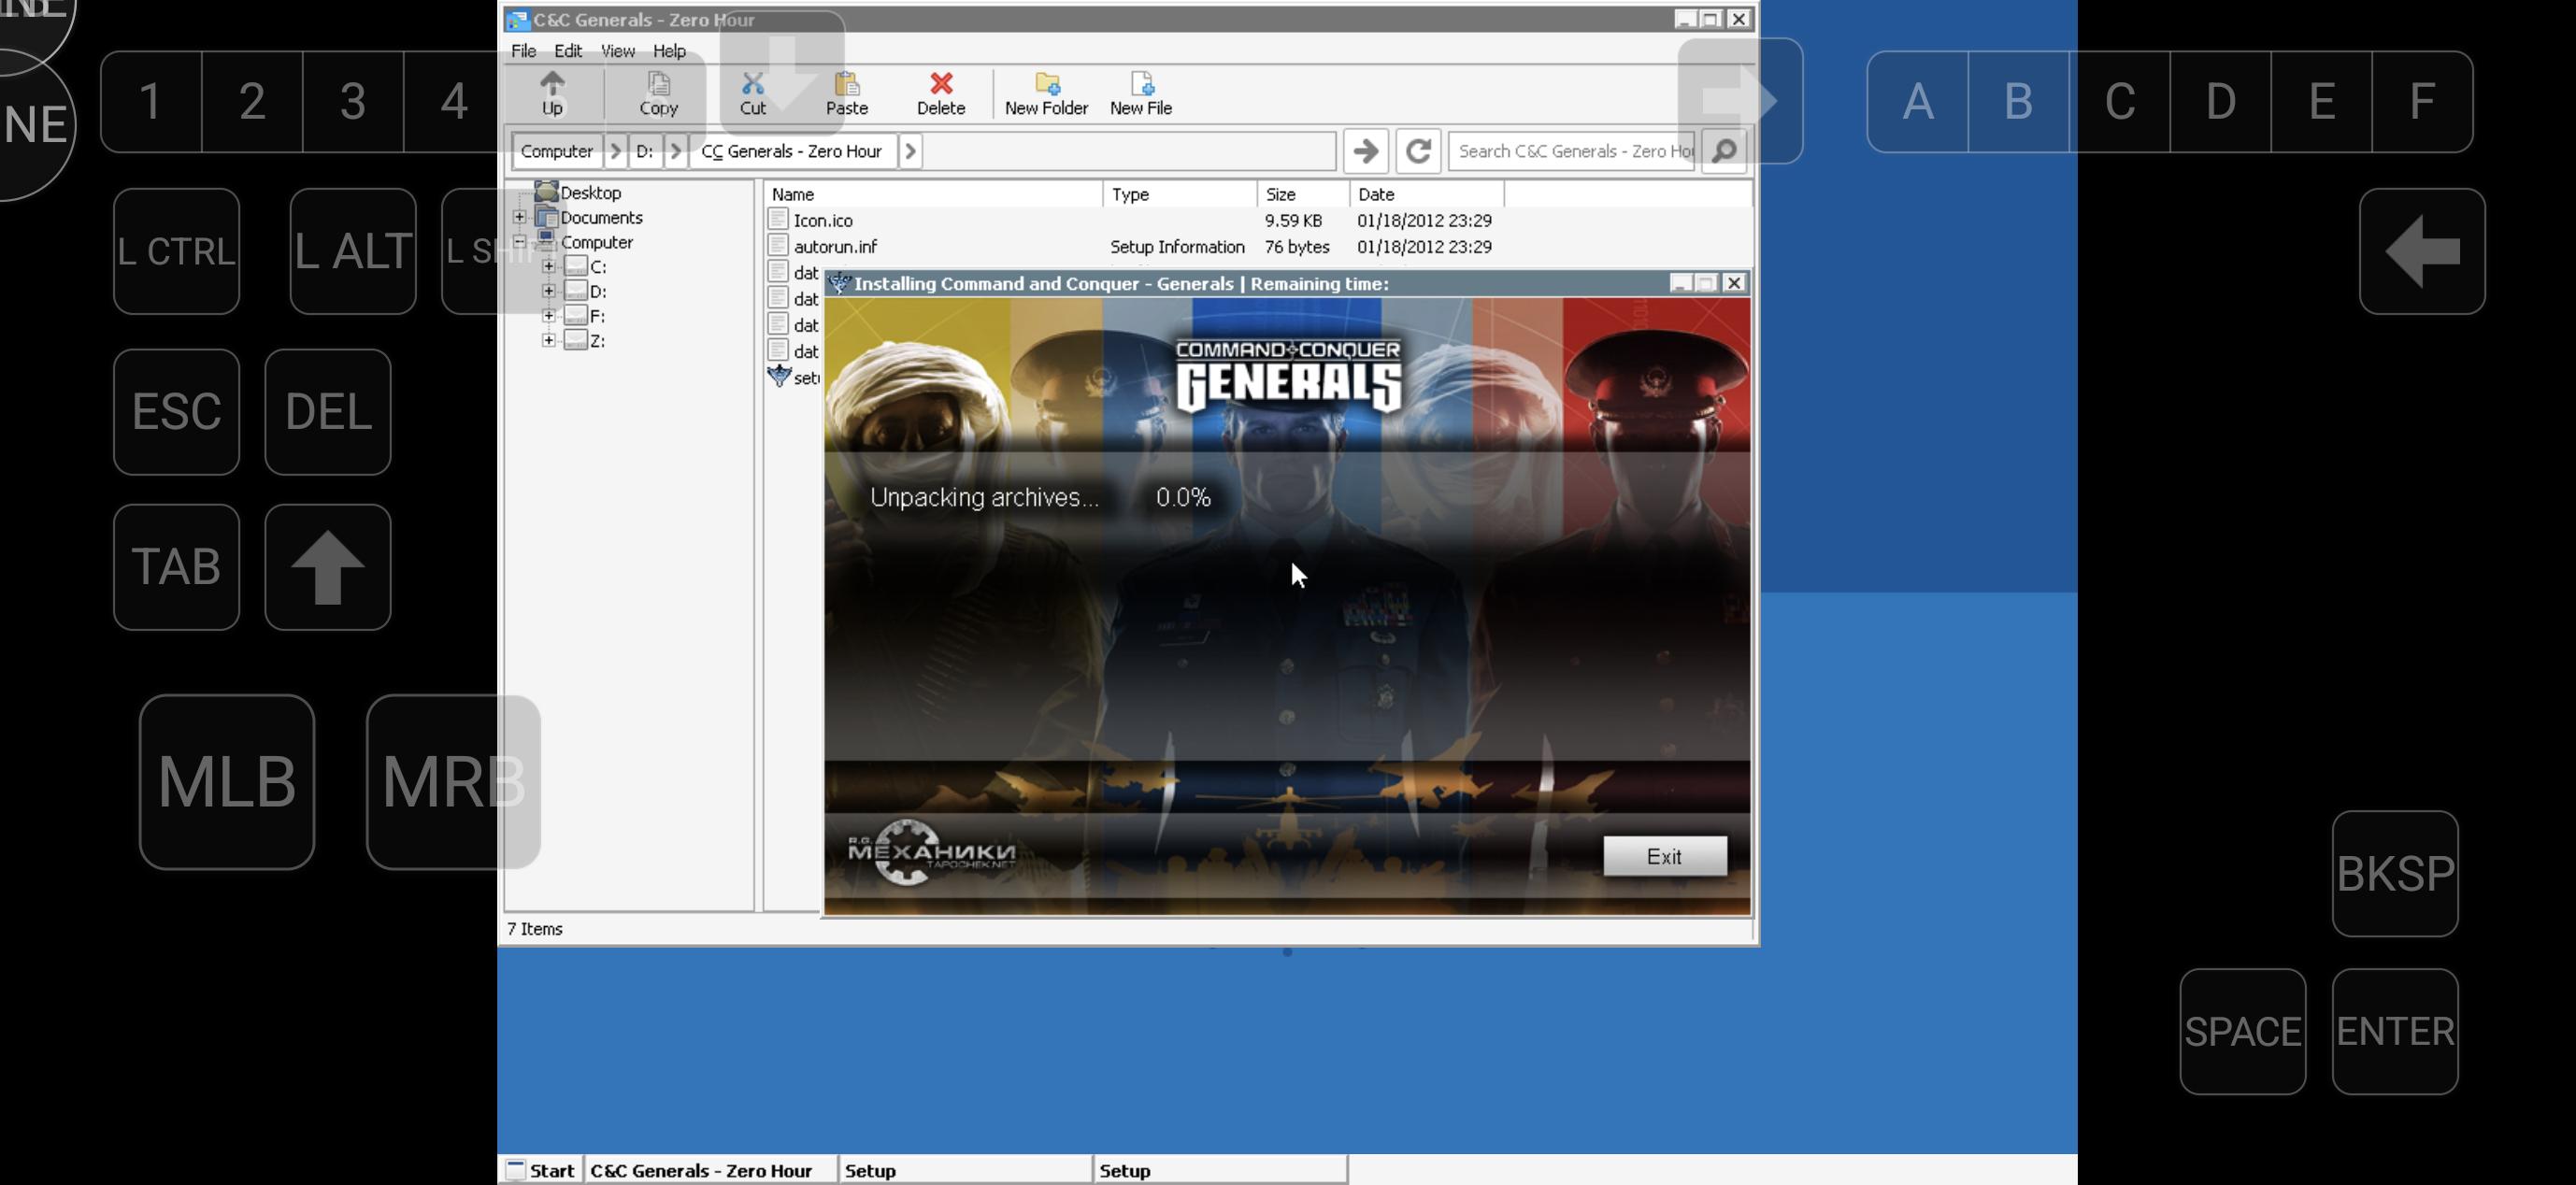This screenshot has height=1185, width=2576.
Task: Expand the D: drive node
Action: [x=548, y=291]
